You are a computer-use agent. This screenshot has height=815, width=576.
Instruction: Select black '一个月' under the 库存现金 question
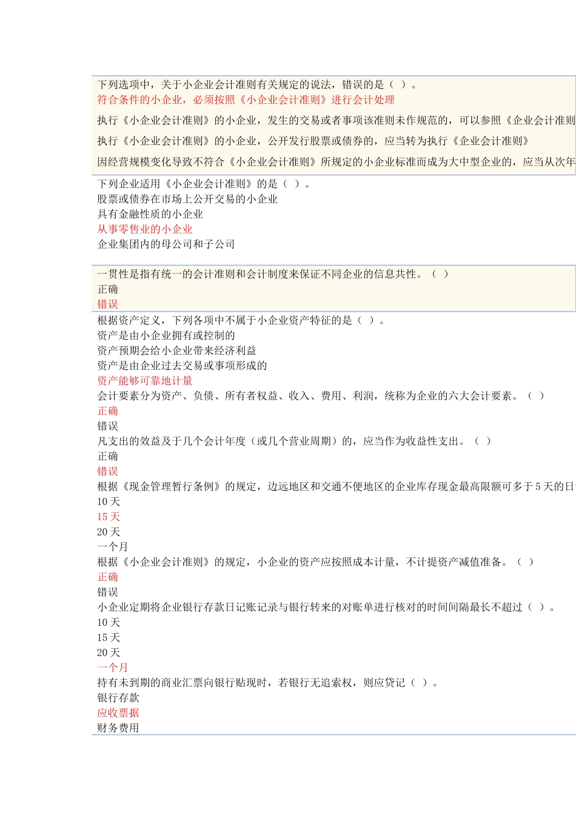coord(113,547)
